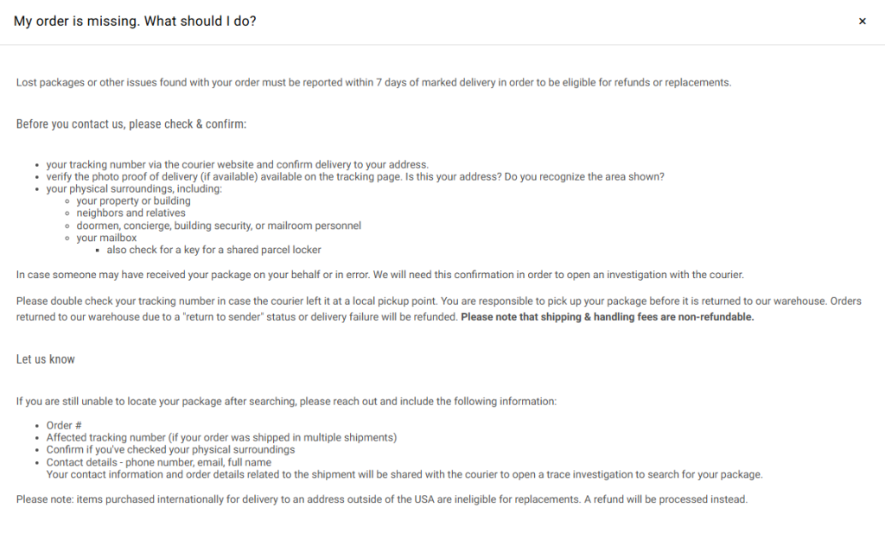This screenshot has height=533, width=885.
Task: Click the international purchases "Please note" paragraph
Action: coord(381,499)
